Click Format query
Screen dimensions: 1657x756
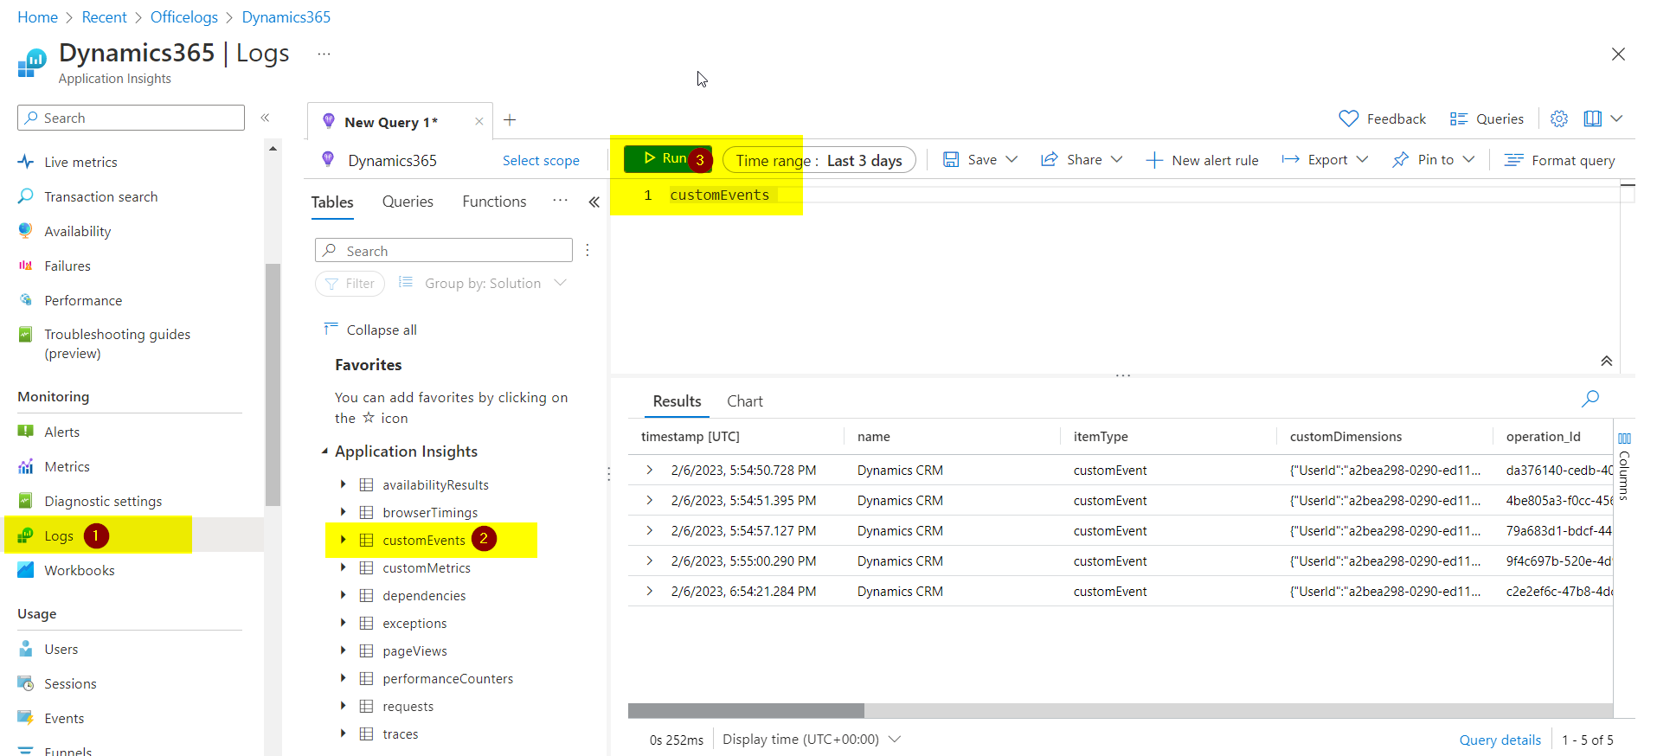[1559, 160]
